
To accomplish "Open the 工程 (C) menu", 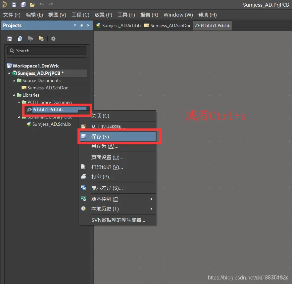I will [80, 15].
